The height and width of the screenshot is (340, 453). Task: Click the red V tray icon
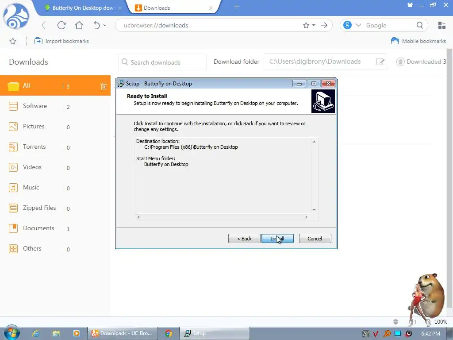click(x=376, y=334)
